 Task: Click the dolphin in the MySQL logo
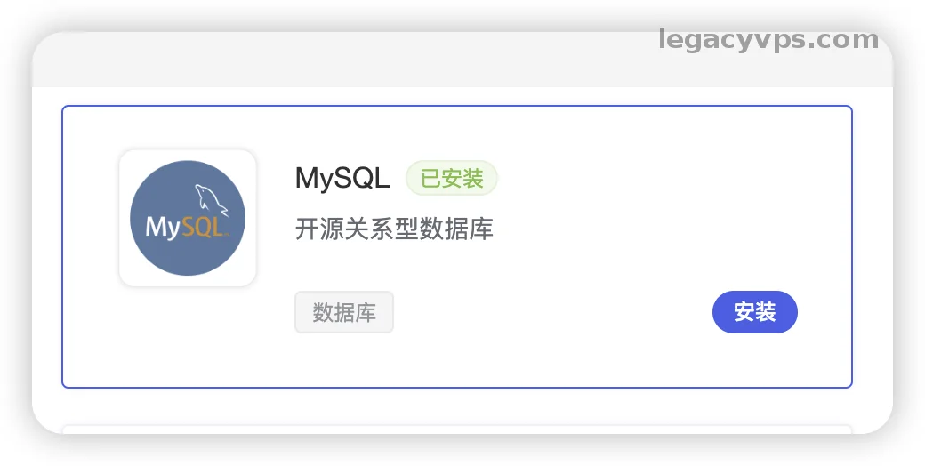(212, 199)
